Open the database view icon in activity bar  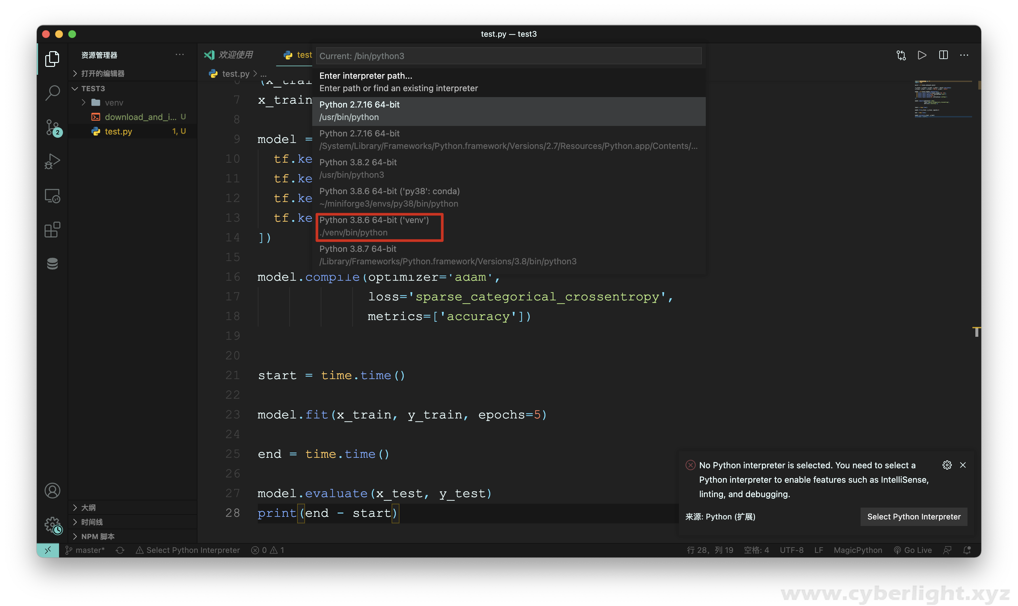point(52,264)
